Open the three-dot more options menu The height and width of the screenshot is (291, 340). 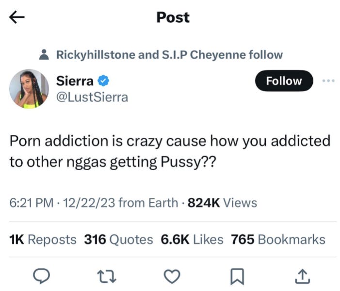(x=328, y=81)
